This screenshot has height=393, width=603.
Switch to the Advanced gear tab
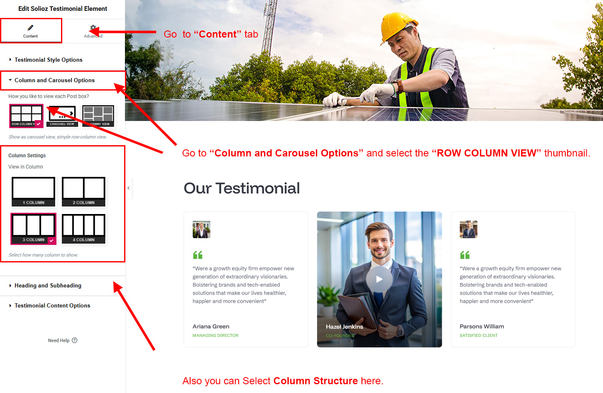tap(93, 31)
